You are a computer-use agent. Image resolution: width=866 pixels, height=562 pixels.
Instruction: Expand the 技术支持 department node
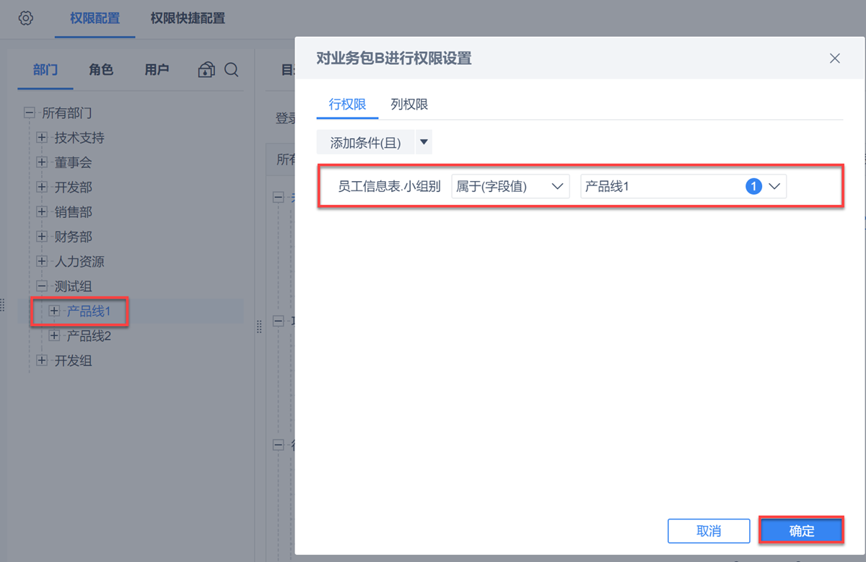(x=42, y=138)
